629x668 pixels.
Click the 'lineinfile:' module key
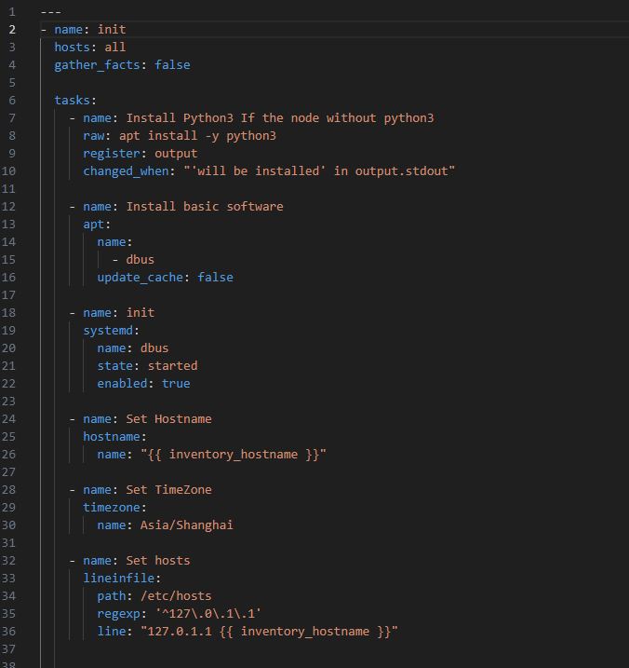coord(122,579)
